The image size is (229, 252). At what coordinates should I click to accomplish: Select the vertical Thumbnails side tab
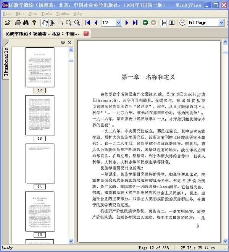(x=6, y=62)
